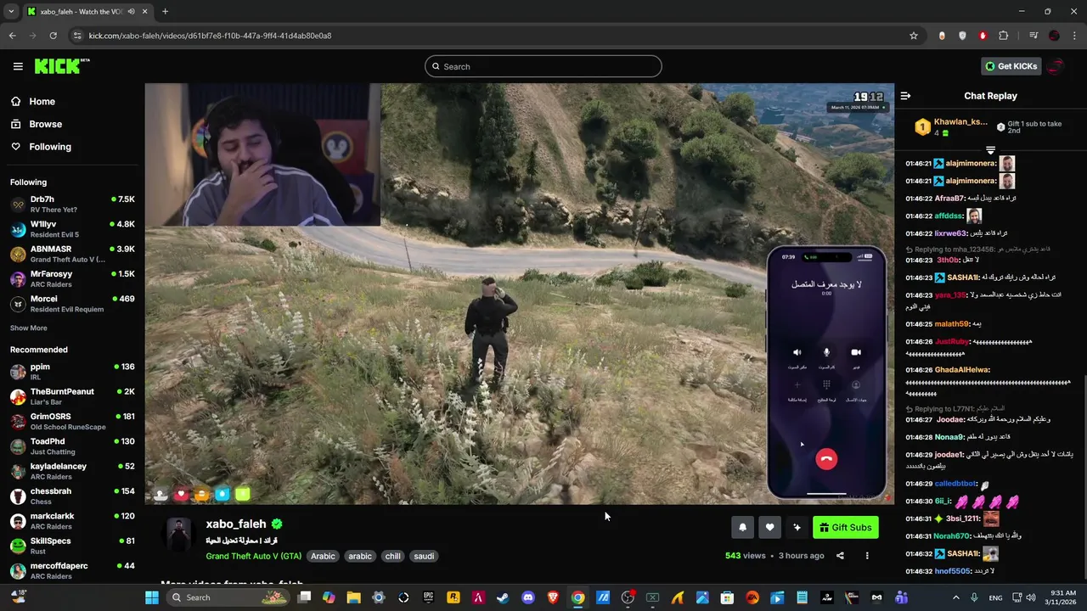Click the Windows taskbar search box
This screenshot has width=1087, height=611.
coord(228,597)
